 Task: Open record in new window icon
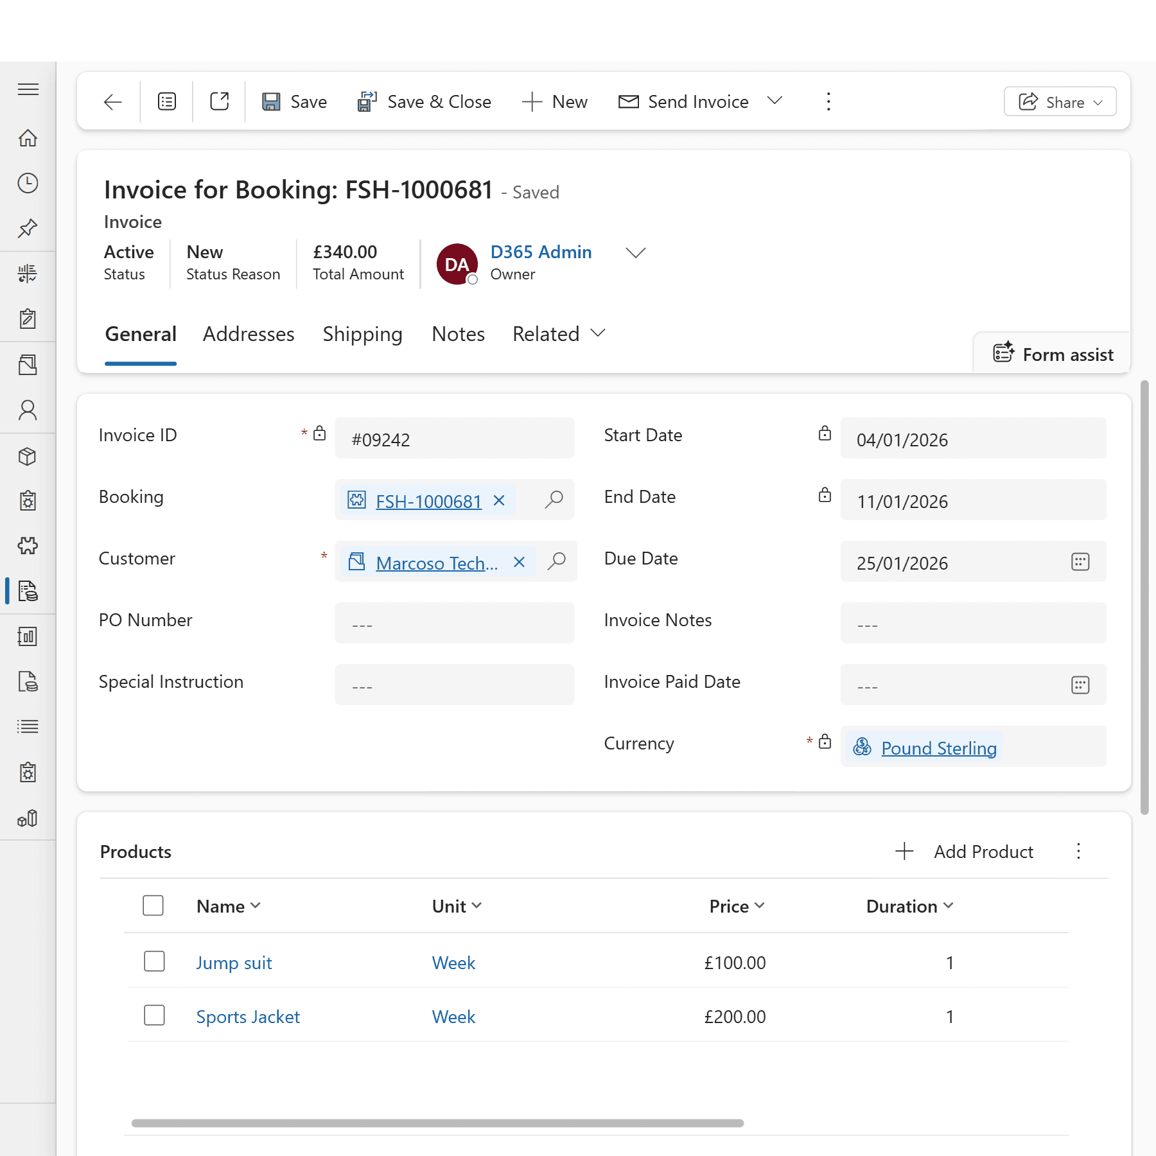pos(219,101)
